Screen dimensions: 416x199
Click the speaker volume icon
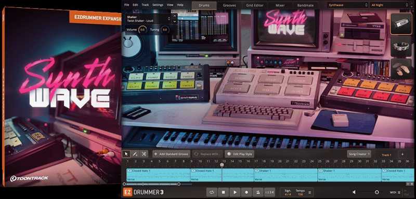[354, 192]
